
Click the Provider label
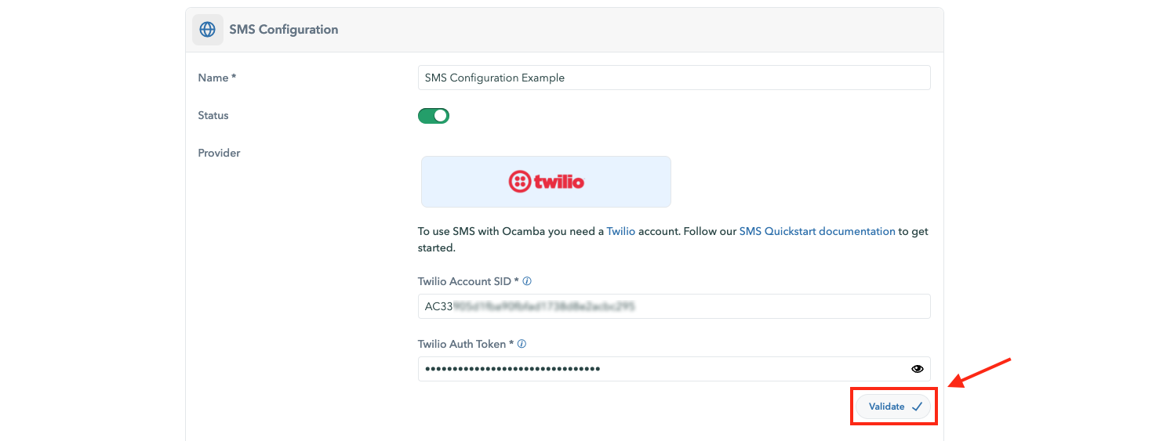click(219, 153)
